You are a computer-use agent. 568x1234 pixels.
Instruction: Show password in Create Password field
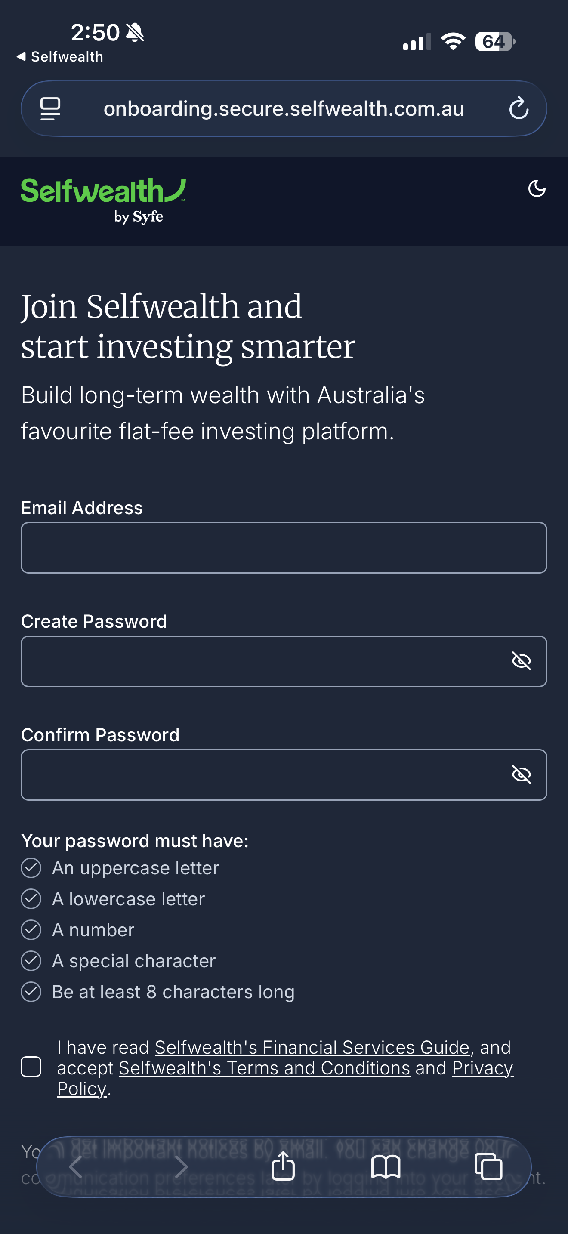pyautogui.click(x=521, y=661)
